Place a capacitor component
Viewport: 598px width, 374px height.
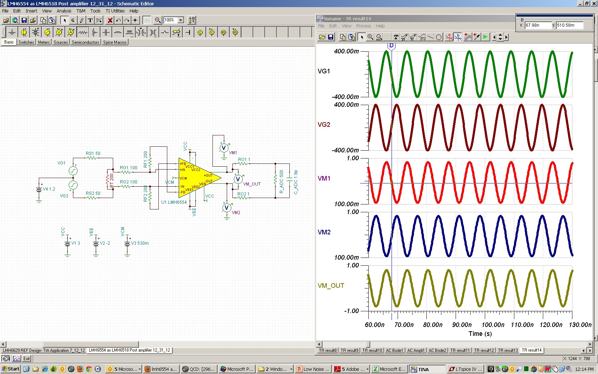(106, 32)
